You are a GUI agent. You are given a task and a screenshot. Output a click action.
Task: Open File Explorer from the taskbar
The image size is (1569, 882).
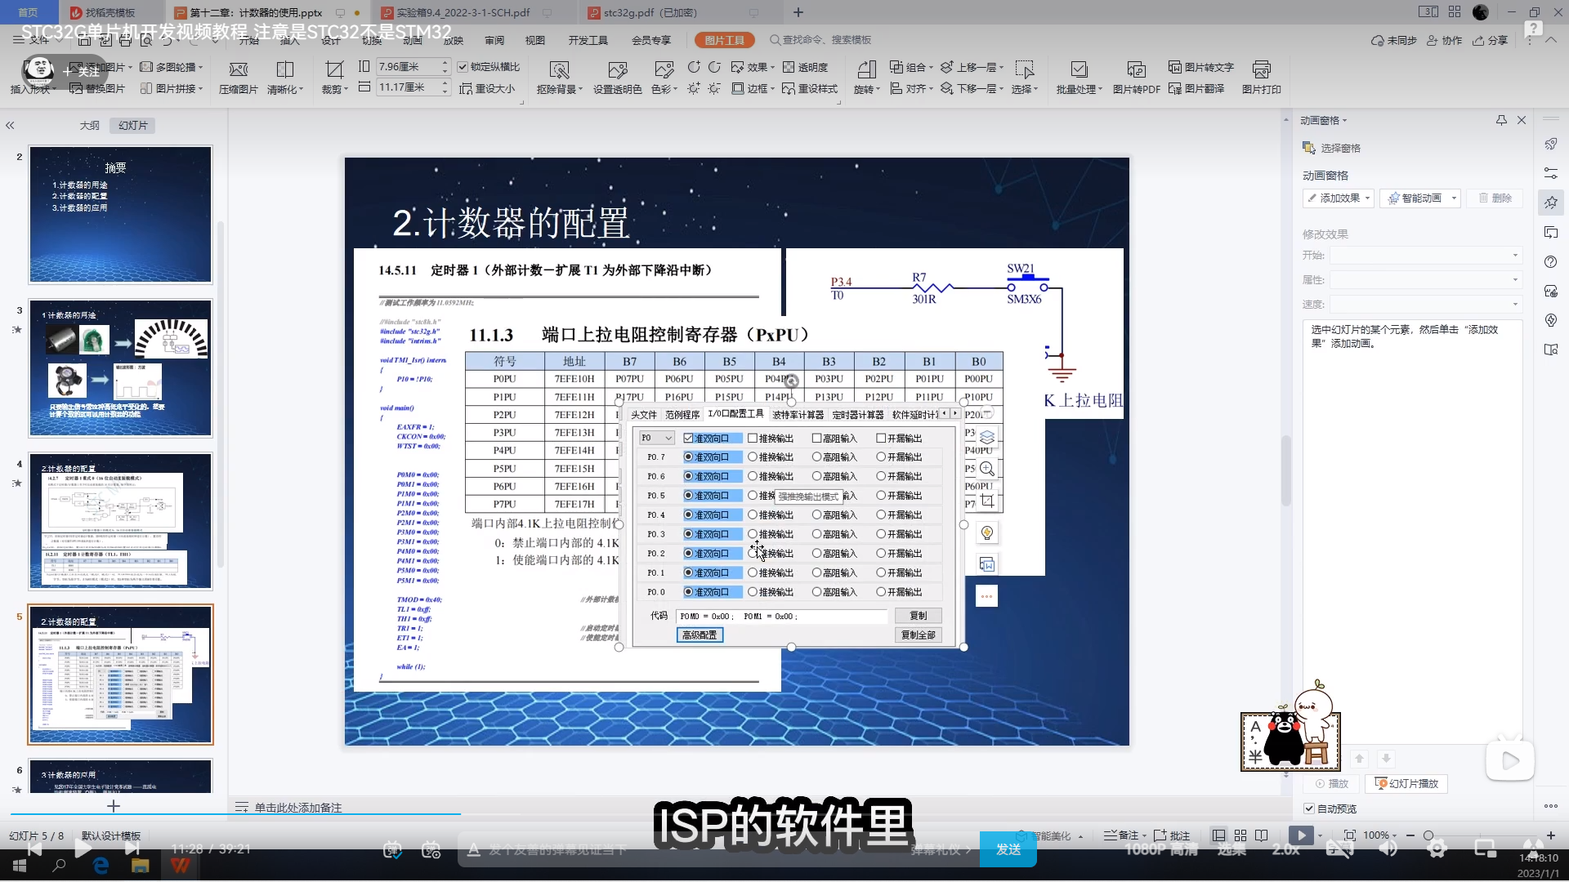[141, 866]
